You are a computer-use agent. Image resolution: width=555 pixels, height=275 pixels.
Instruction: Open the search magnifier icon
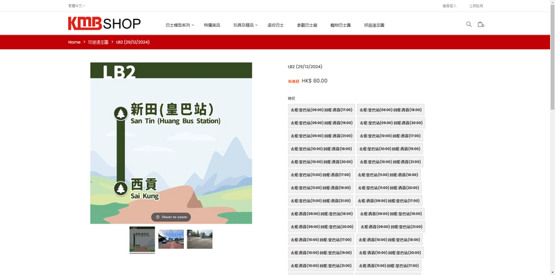pos(469,24)
